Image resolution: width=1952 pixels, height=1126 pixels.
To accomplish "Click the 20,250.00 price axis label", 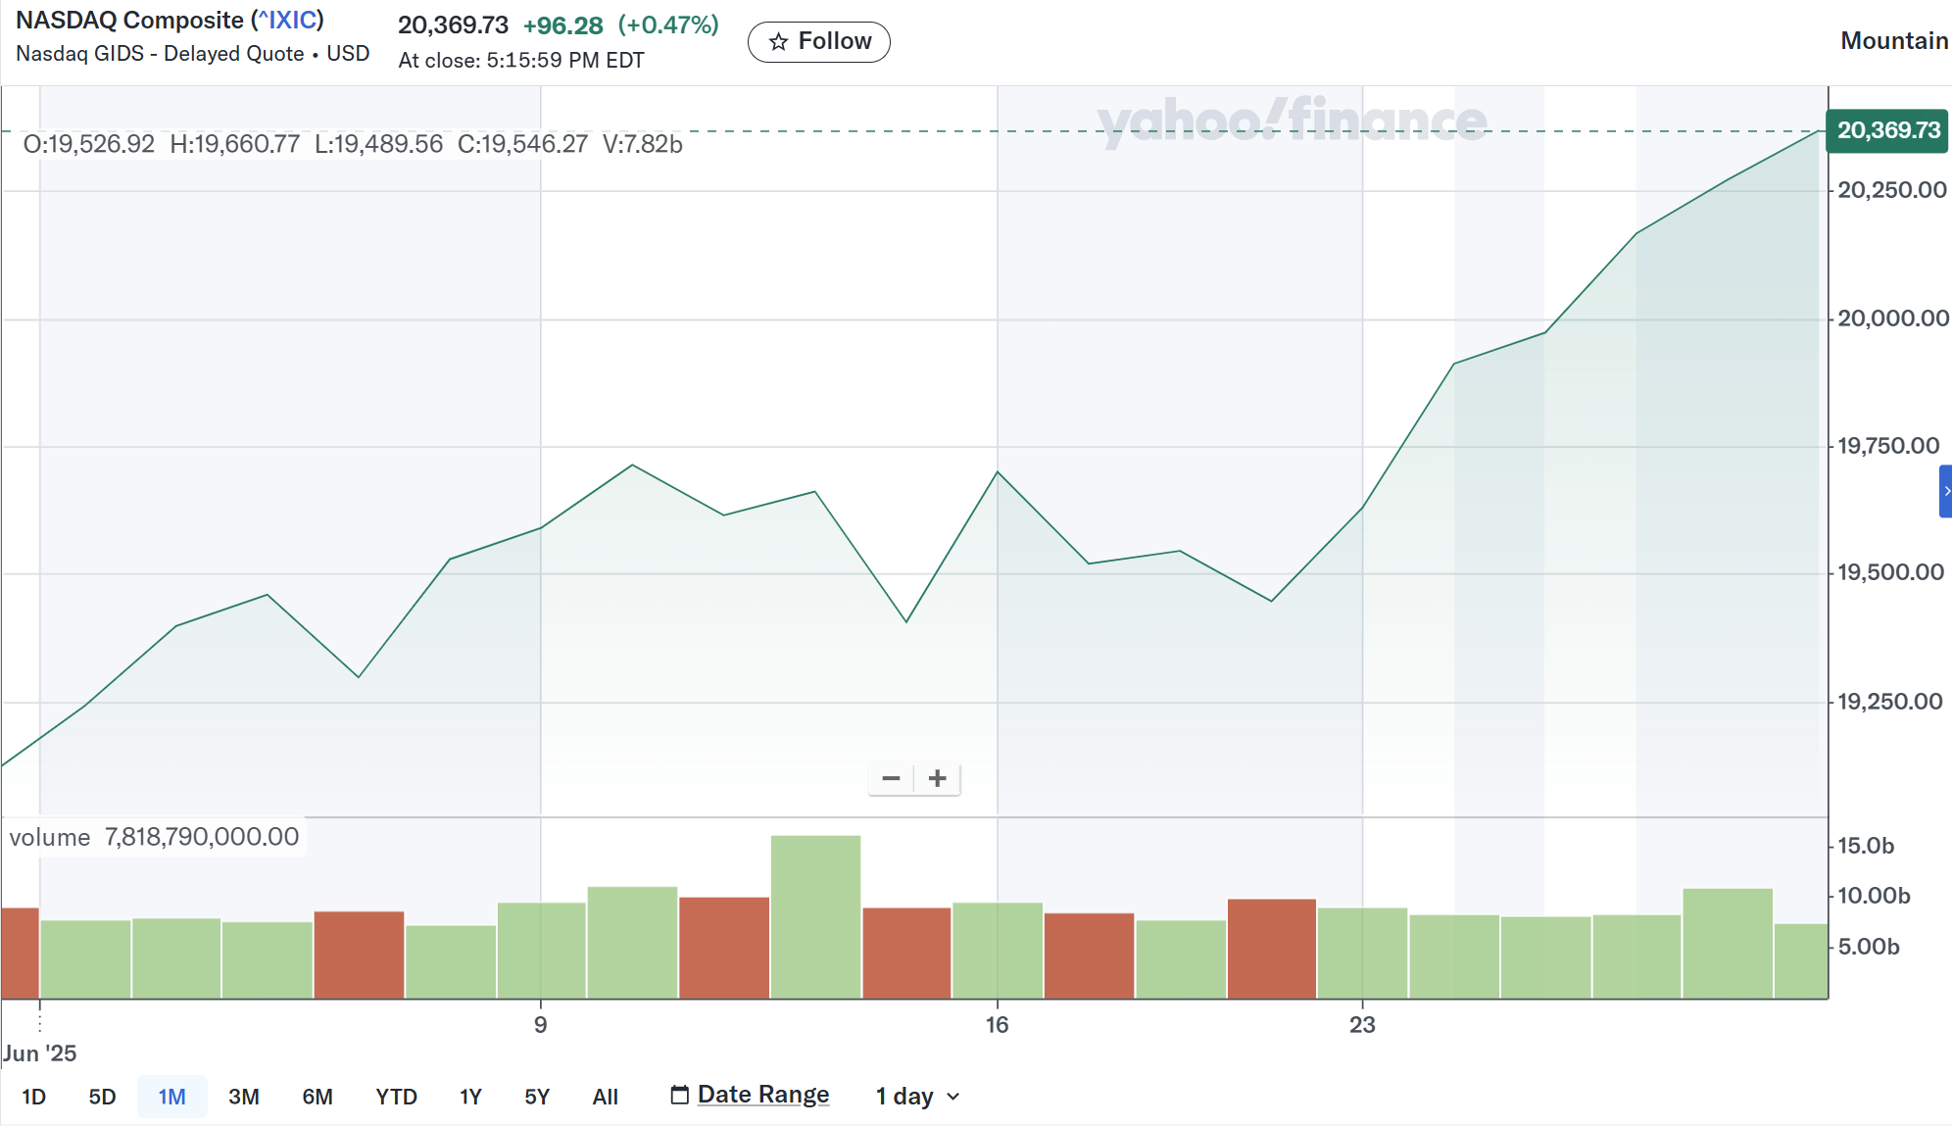I will coord(1891,190).
